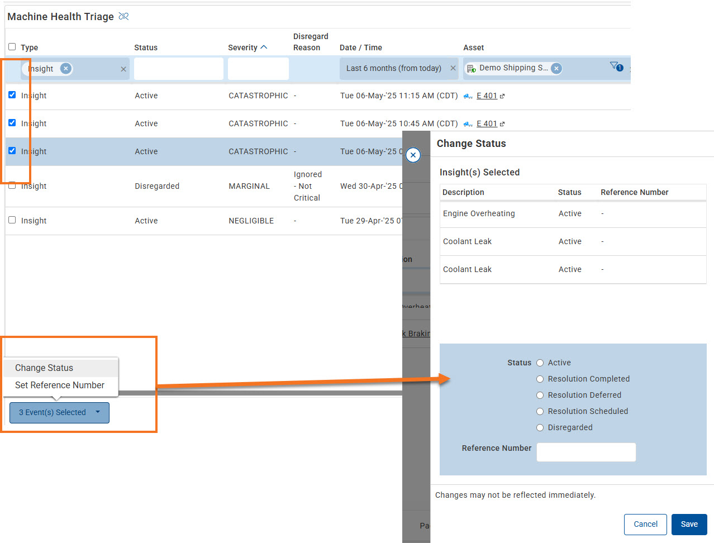The width and height of the screenshot is (714, 543).
Task: Open external link icon for E 401 10:45 AM
Action: coord(502,124)
